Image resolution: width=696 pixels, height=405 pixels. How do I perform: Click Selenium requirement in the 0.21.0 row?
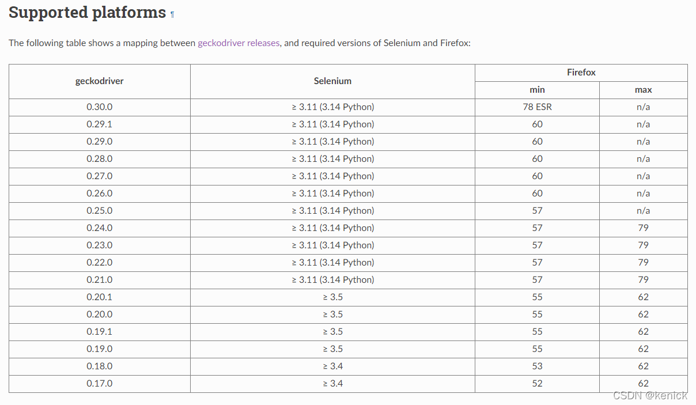pyautogui.click(x=332, y=280)
